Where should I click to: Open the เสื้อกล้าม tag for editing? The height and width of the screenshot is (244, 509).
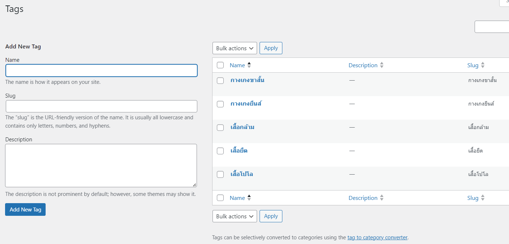point(242,127)
